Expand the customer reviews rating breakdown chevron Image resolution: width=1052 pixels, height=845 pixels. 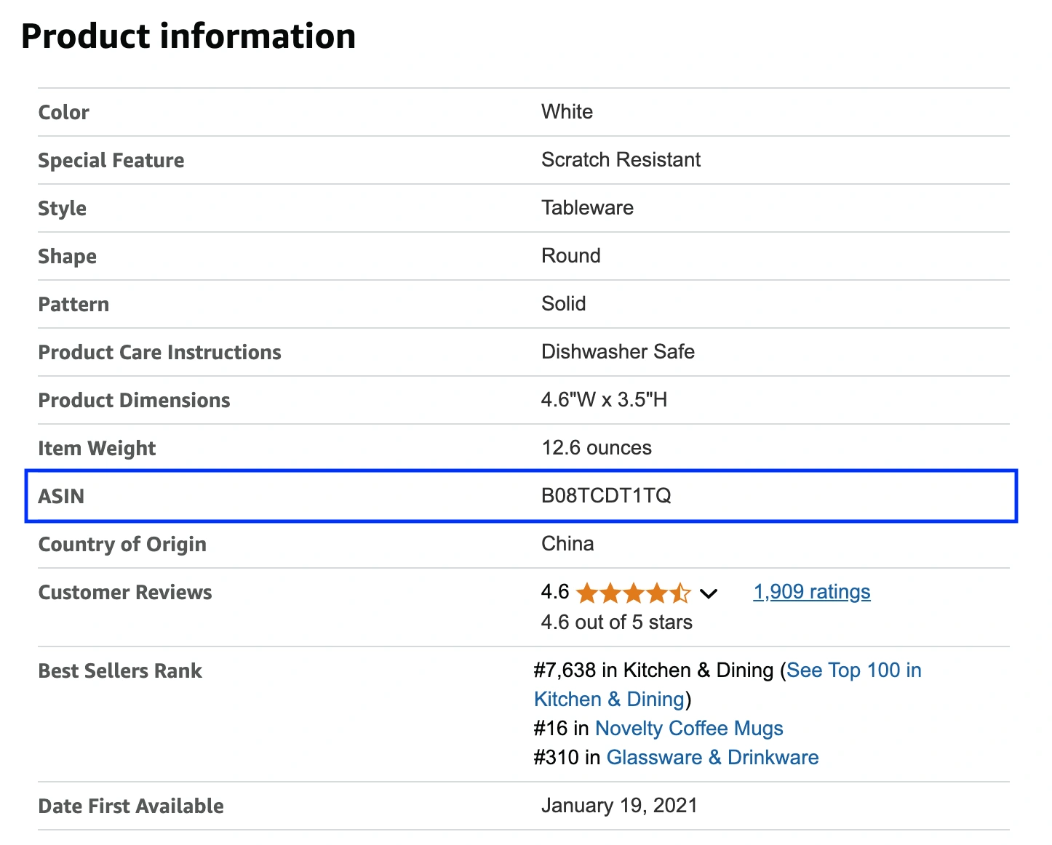pos(709,594)
